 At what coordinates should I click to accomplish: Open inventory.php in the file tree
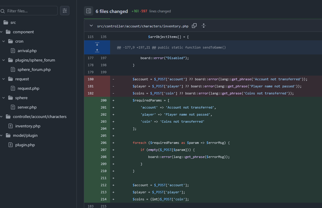click(28, 126)
